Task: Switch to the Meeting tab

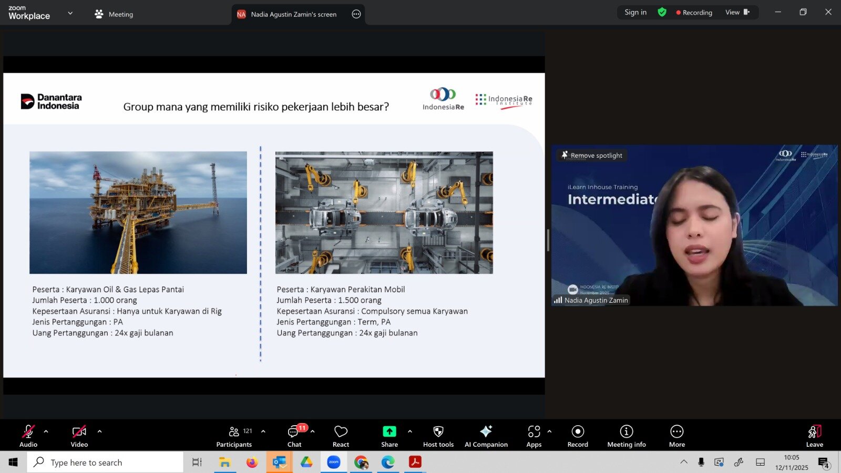Action: pyautogui.click(x=114, y=14)
